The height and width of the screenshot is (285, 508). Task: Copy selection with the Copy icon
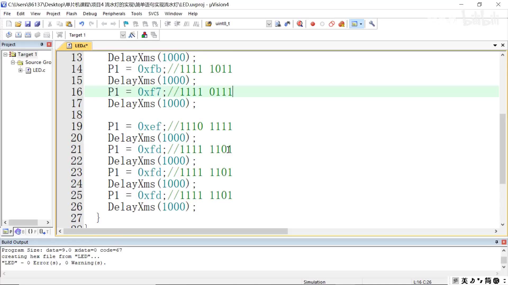(60, 24)
